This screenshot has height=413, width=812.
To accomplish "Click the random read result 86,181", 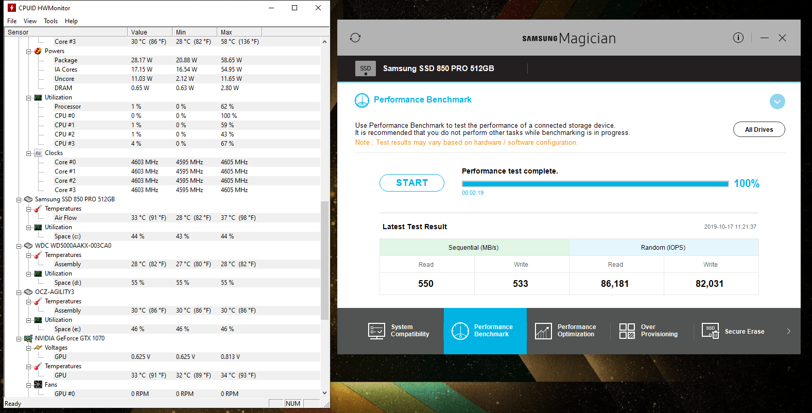I will (615, 284).
